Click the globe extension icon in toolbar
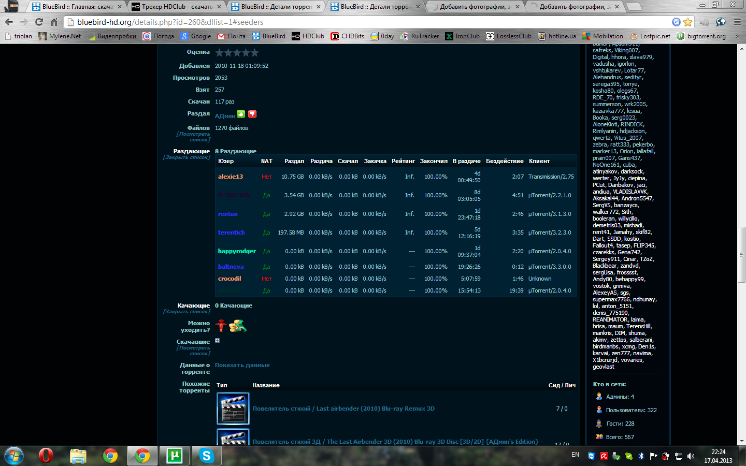Screen dimensions: 746x466 click(721, 22)
